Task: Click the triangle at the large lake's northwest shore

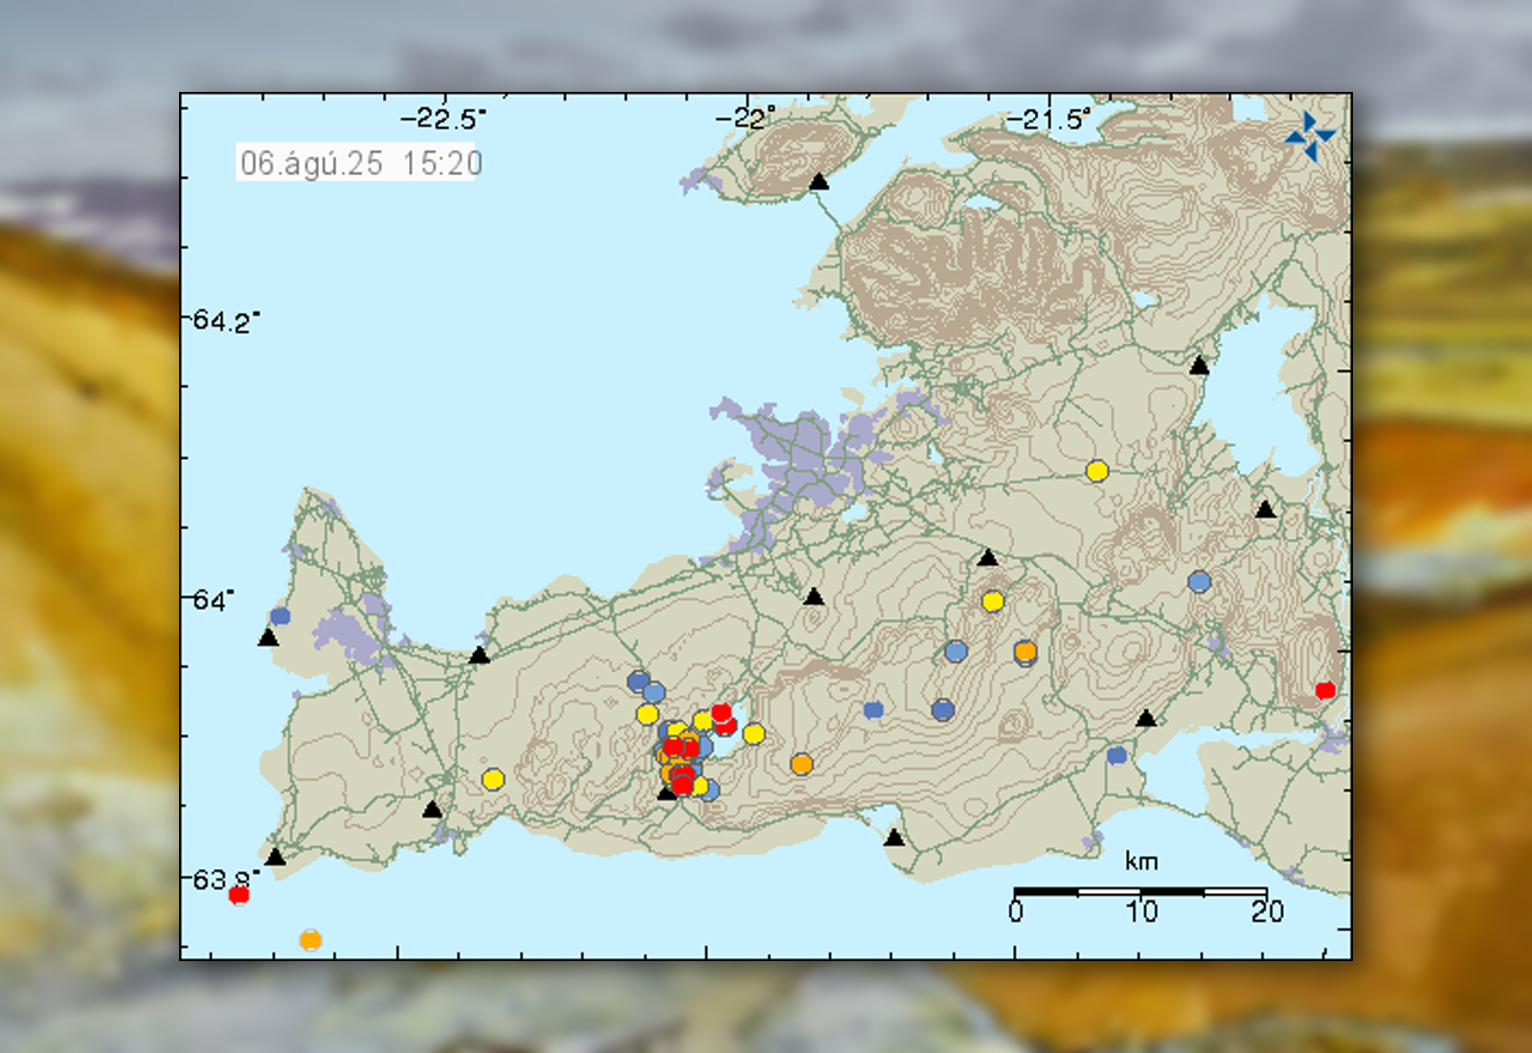Action: coord(1199,365)
